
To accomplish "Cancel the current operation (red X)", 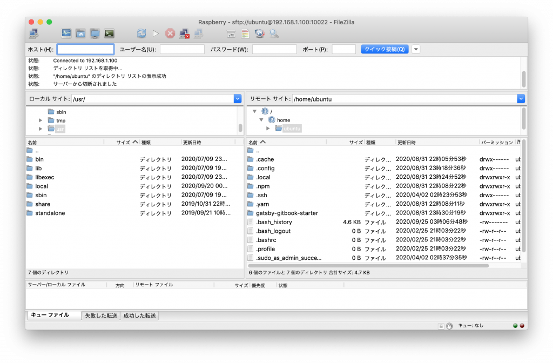I will coord(170,33).
